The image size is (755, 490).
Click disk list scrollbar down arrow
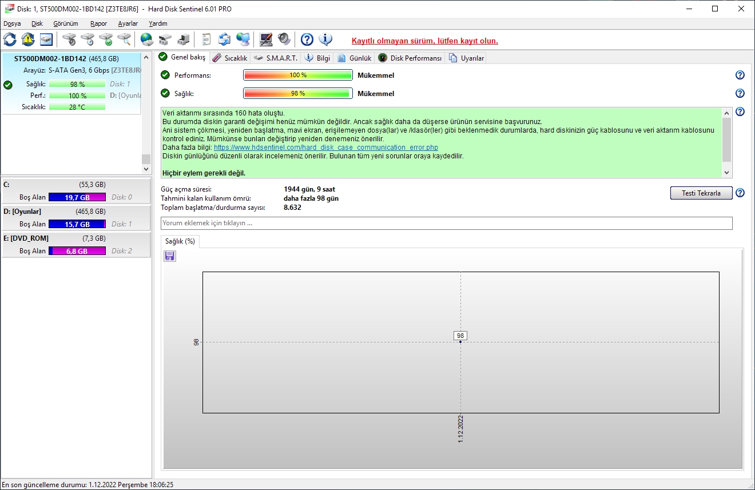pos(146,169)
